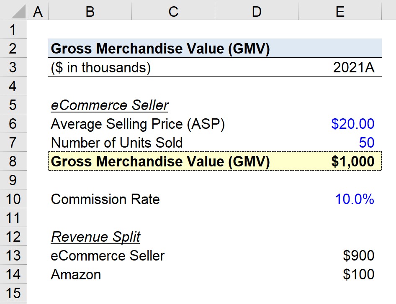Select row 1 header
Screen dimensions: 396x304
tap(13, 30)
